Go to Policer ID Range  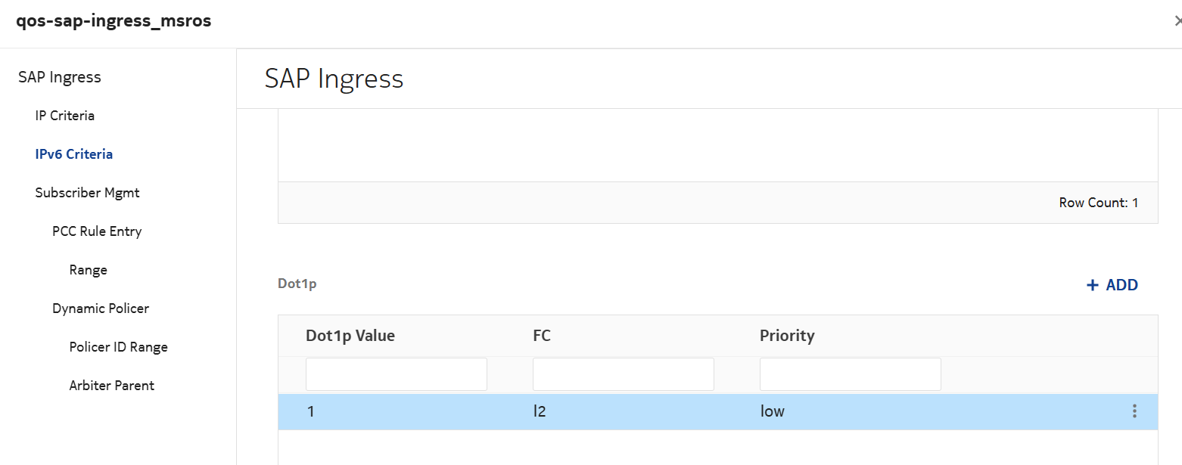pos(118,347)
